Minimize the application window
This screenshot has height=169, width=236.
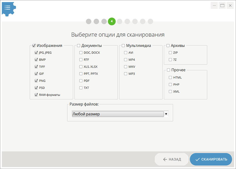tap(214, 5)
